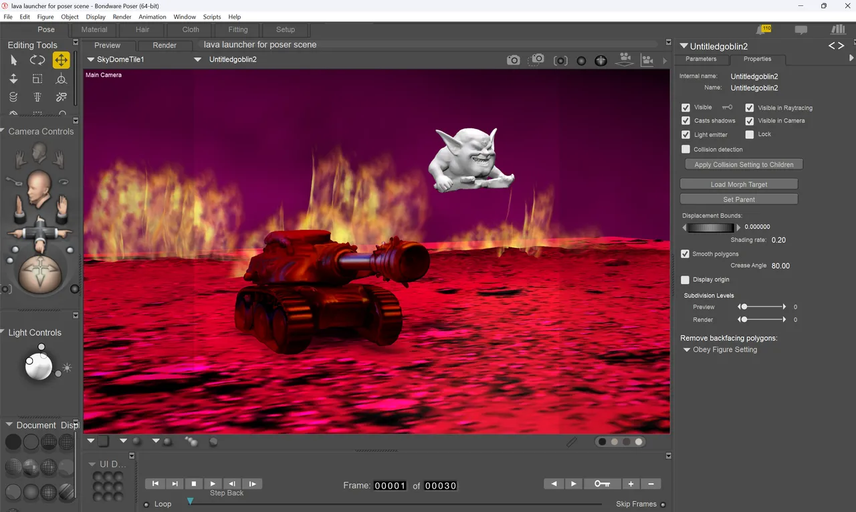Toggle the Smooth polygons checkbox
Image resolution: width=856 pixels, height=512 pixels.
point(685,254)
